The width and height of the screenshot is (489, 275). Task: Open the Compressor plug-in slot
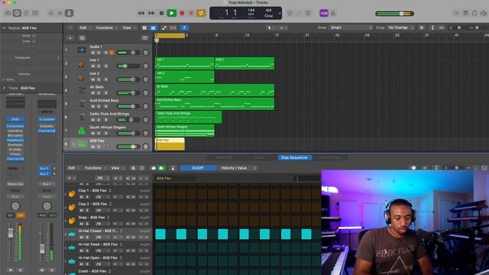[15, 126]
